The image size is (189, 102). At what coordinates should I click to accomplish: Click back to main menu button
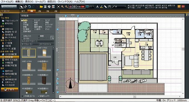9,7
